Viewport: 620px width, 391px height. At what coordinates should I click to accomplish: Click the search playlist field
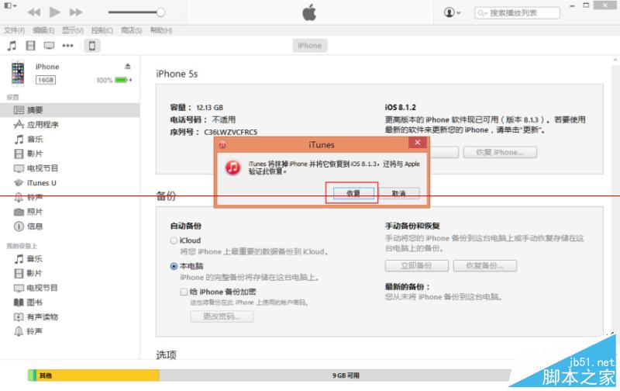tap(517, 13)
